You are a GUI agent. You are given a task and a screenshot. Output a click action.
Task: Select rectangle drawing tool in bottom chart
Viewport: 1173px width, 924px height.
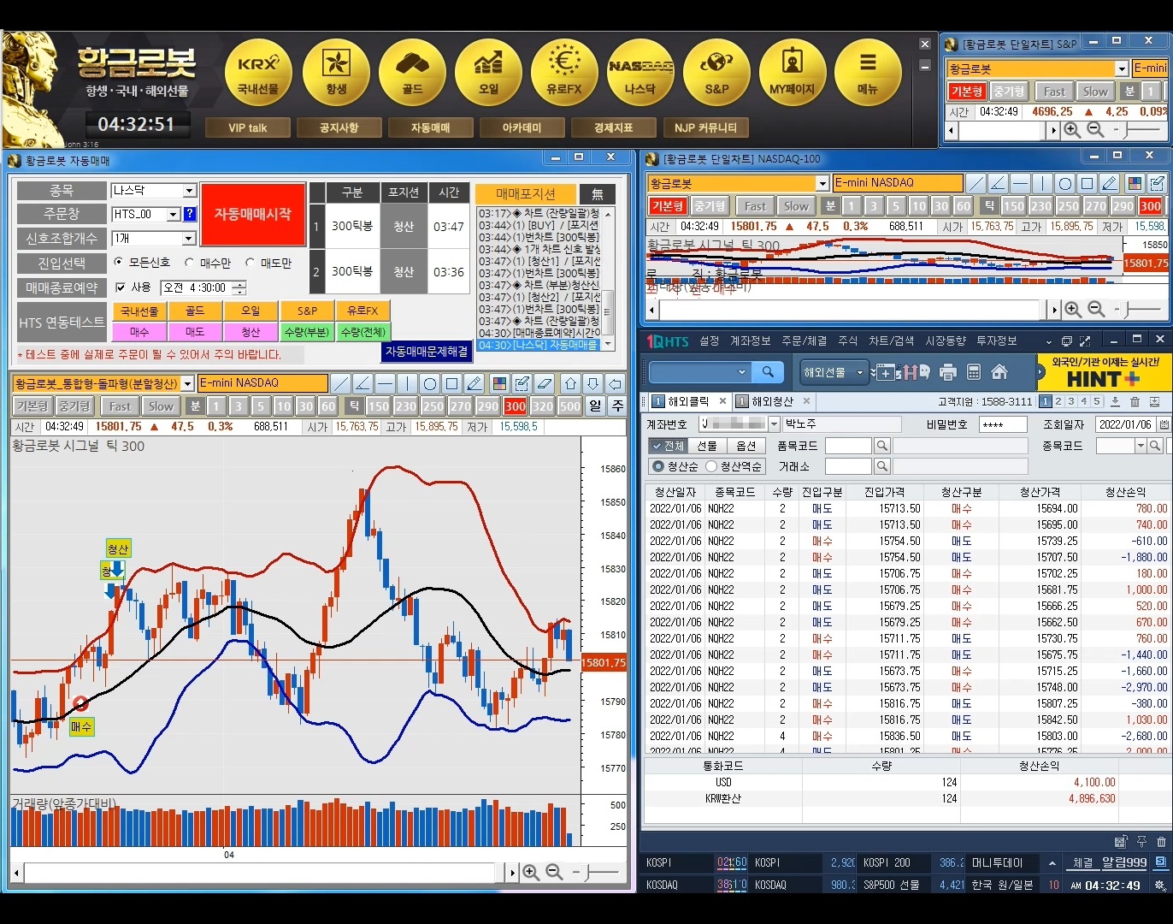coord(452,383)
